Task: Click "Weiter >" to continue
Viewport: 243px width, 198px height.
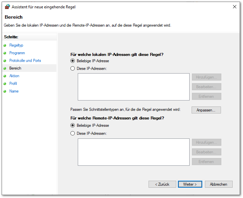Action: tap(190, 184)
